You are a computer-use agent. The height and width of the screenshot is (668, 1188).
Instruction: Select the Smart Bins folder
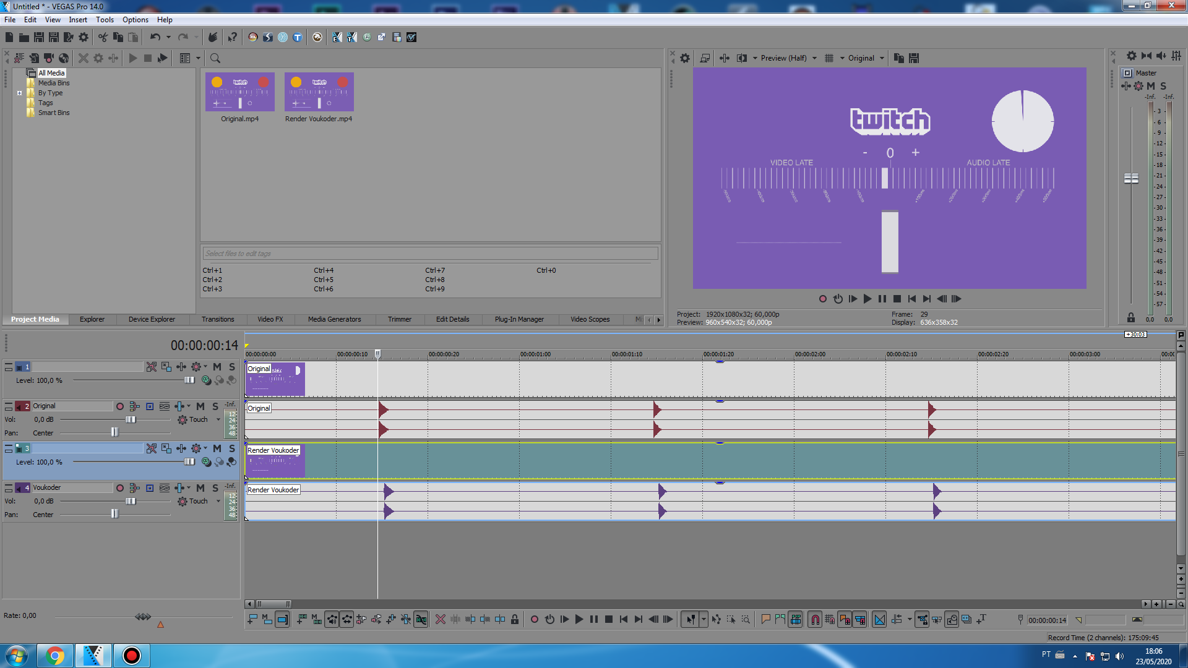pyautogui.click(x=54, y=113)
